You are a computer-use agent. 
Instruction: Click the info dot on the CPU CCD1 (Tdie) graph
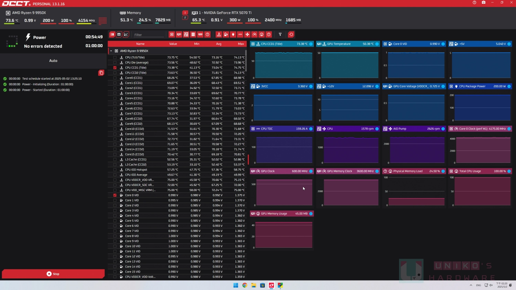tap(311, 44)
